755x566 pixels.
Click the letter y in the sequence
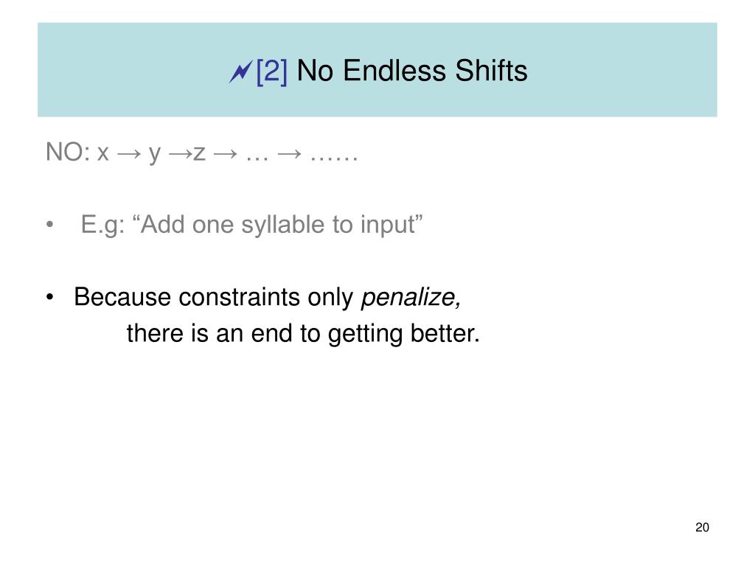[155, 155]
